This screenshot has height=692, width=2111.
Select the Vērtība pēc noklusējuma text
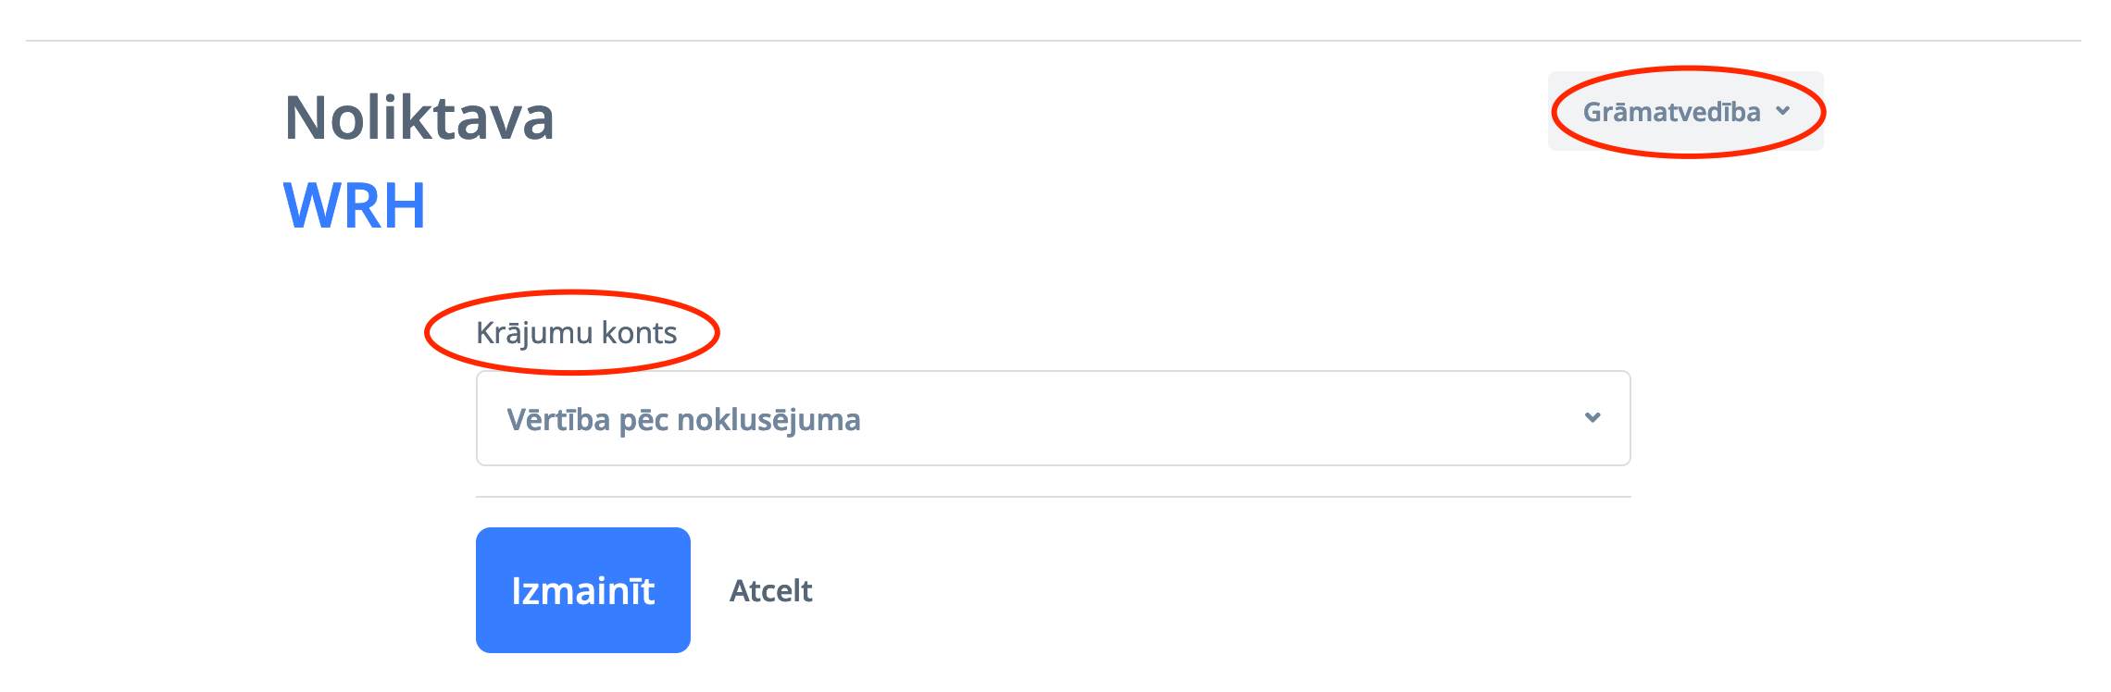683,420
